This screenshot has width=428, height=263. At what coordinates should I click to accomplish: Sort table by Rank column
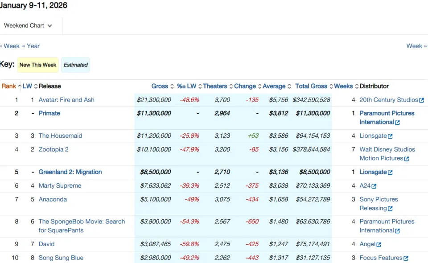tap(11, 86)
